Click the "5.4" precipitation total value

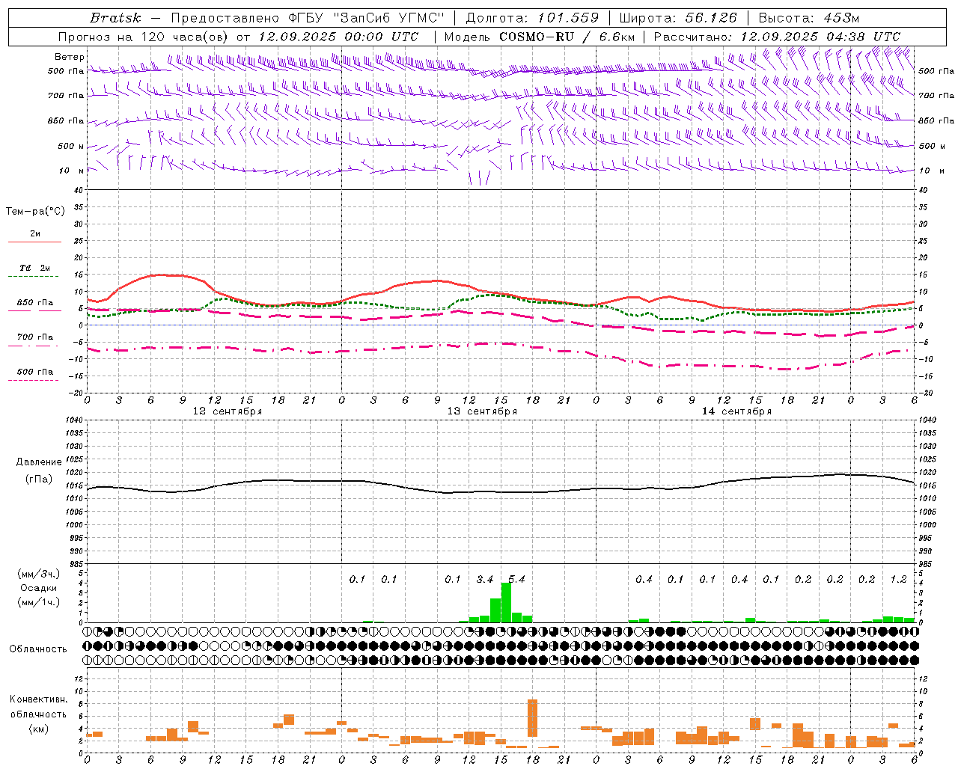pyautogui.click(x=516, y=579)
